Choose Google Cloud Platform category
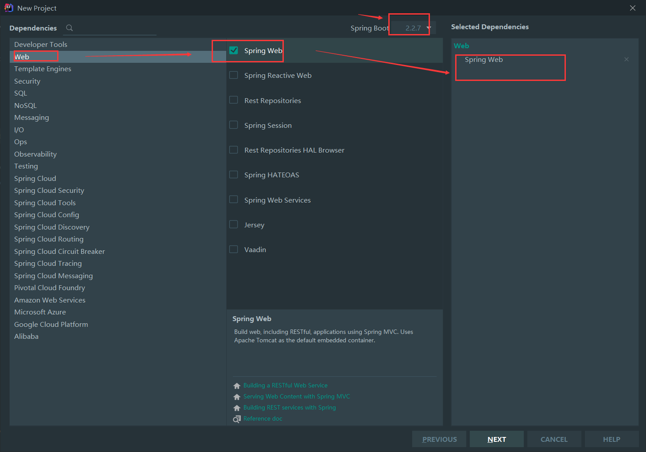Screen dimensions: 646x452 tap(118, 324)
